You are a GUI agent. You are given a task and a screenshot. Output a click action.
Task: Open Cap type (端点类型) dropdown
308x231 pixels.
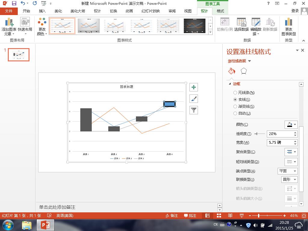tap(288, 171)
